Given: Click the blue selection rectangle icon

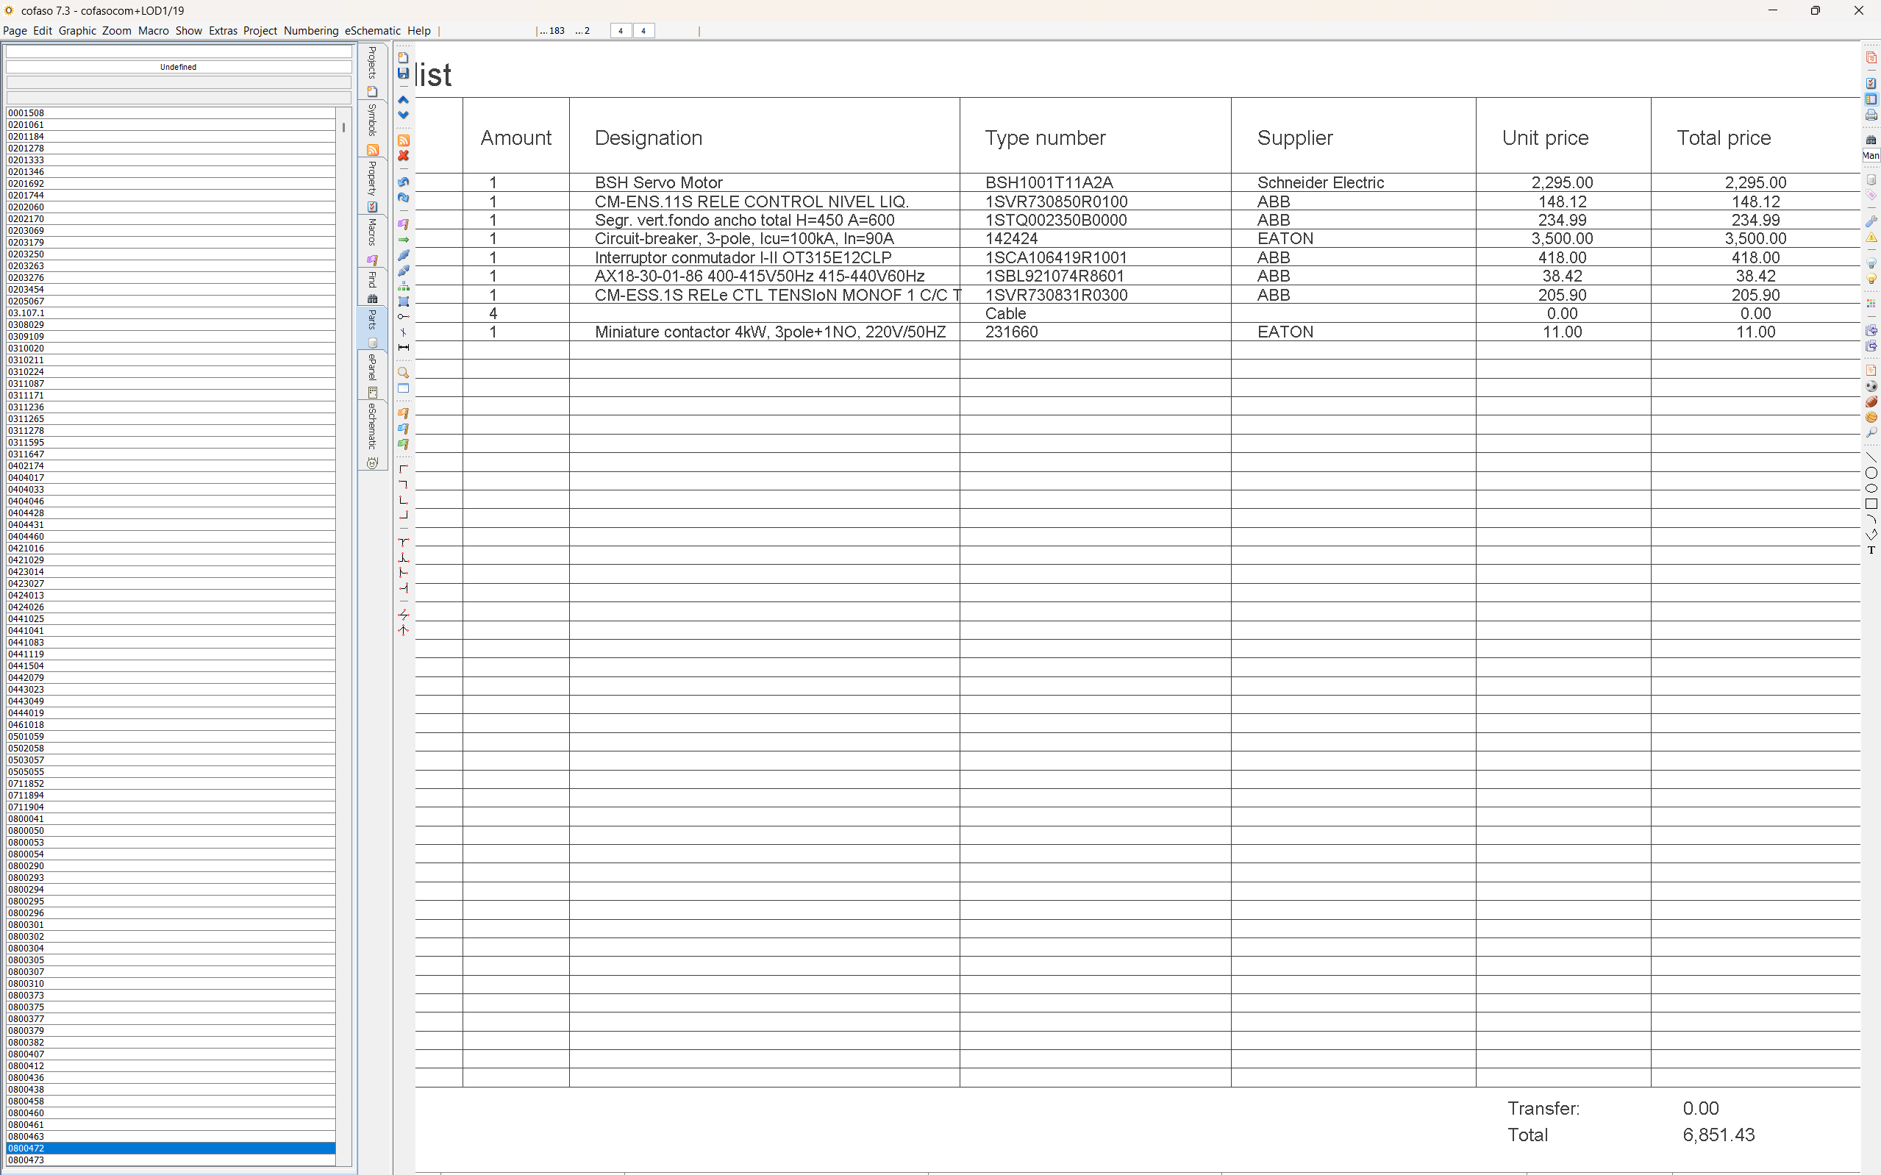Looking at the screenshot, I should pos(403,301).
